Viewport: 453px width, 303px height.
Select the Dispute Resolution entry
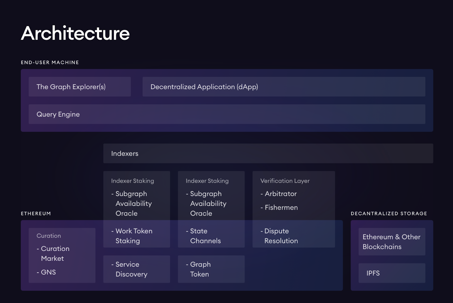point(279,236)
